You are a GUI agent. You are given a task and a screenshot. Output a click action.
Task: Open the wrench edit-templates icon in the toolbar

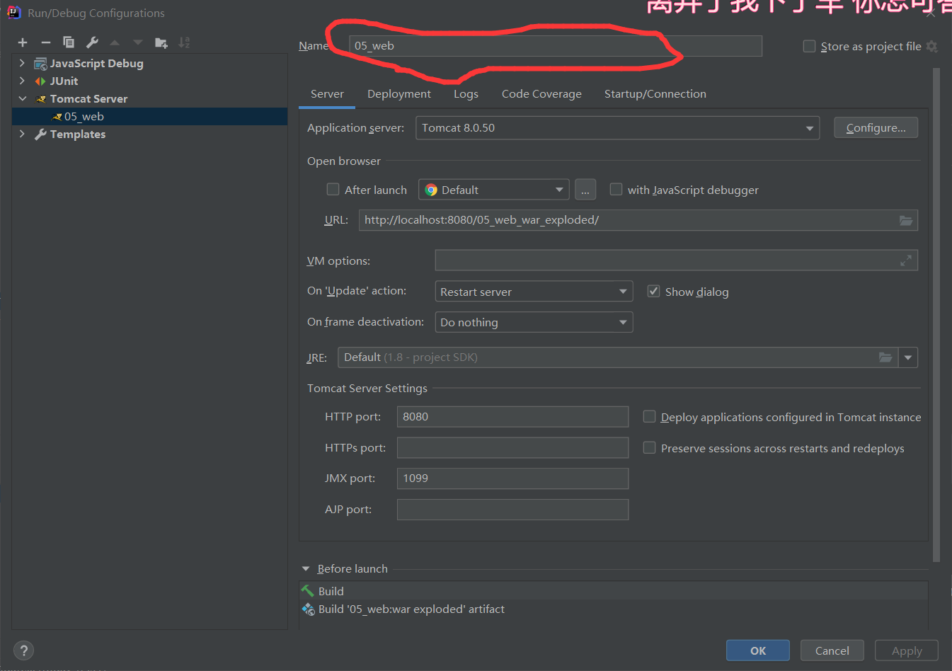[x=92, y=42]
